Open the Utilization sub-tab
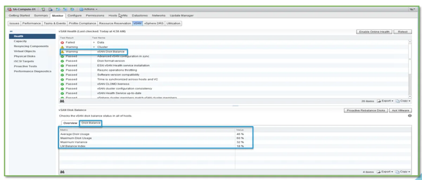The image size is (422, 180). click(x=173, y=23)
